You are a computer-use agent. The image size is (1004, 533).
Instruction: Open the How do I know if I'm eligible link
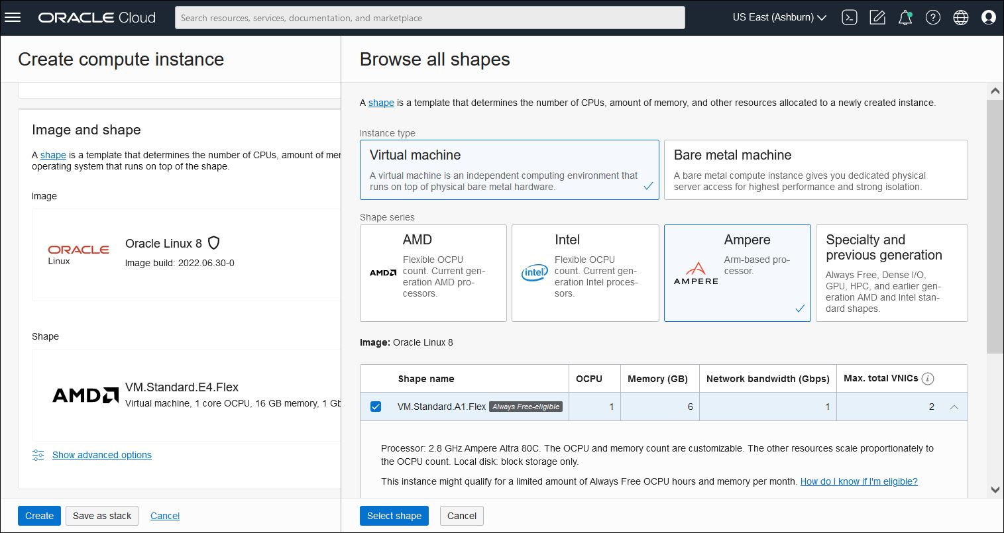coord(858,481)
